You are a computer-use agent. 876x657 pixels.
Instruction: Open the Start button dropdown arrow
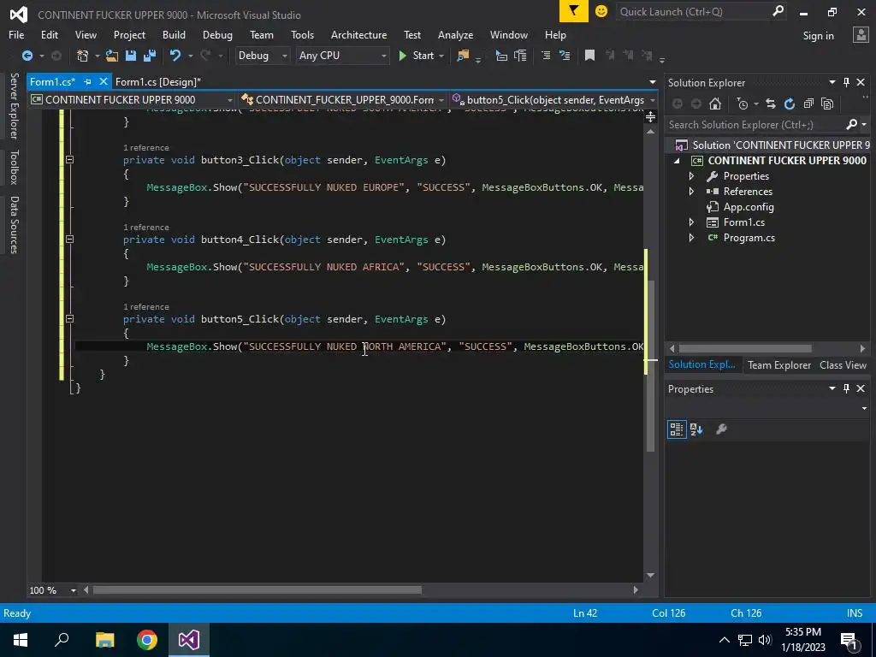(441, 56)
